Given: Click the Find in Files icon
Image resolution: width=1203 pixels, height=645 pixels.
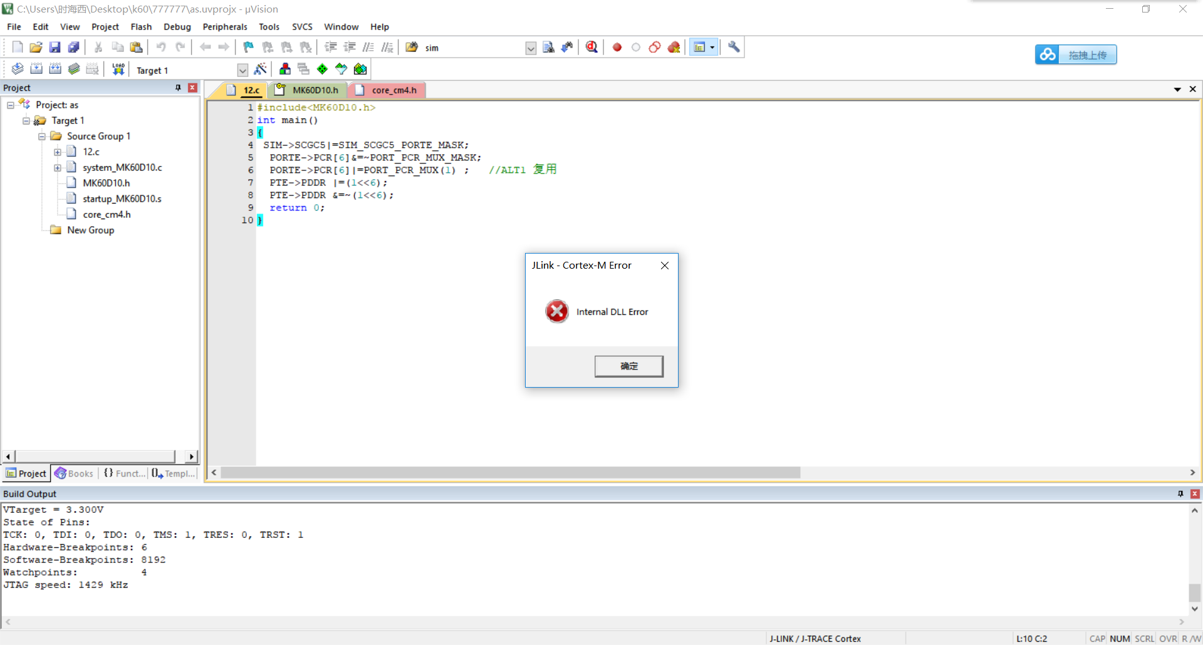Looking at the screenshot, I should tap(412, 47).
